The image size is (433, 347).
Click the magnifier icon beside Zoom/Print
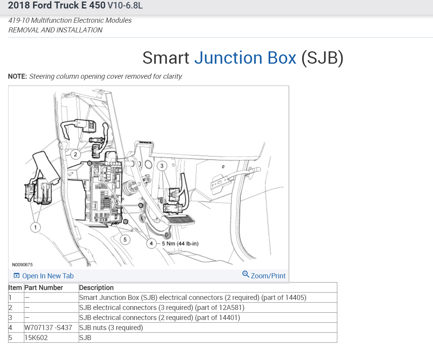(x=245, y=274)
